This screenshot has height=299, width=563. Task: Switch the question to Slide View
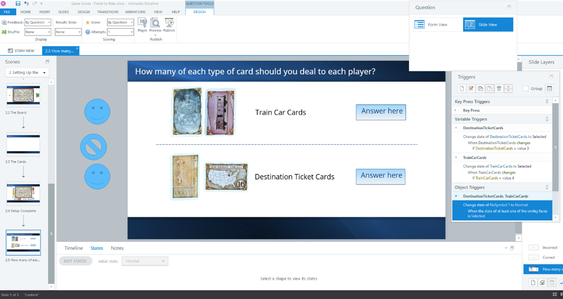488,25
